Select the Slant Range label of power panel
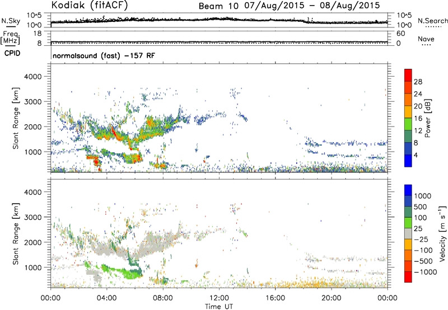448x310 pixels. [x=16, y=118]
